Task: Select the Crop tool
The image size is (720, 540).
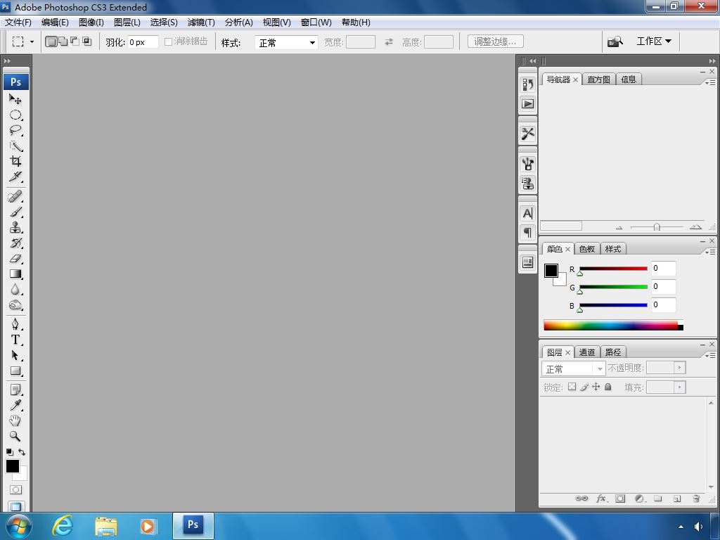Action: click(15, 161)
